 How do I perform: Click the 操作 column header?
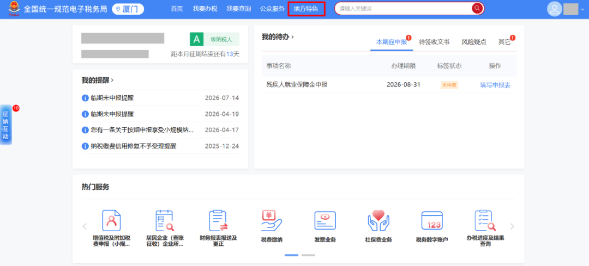coord(495,66)
